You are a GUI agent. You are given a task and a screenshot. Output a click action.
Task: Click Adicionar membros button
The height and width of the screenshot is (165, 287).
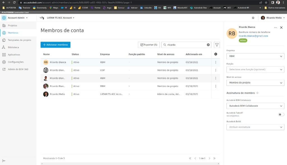pos(55,45)
